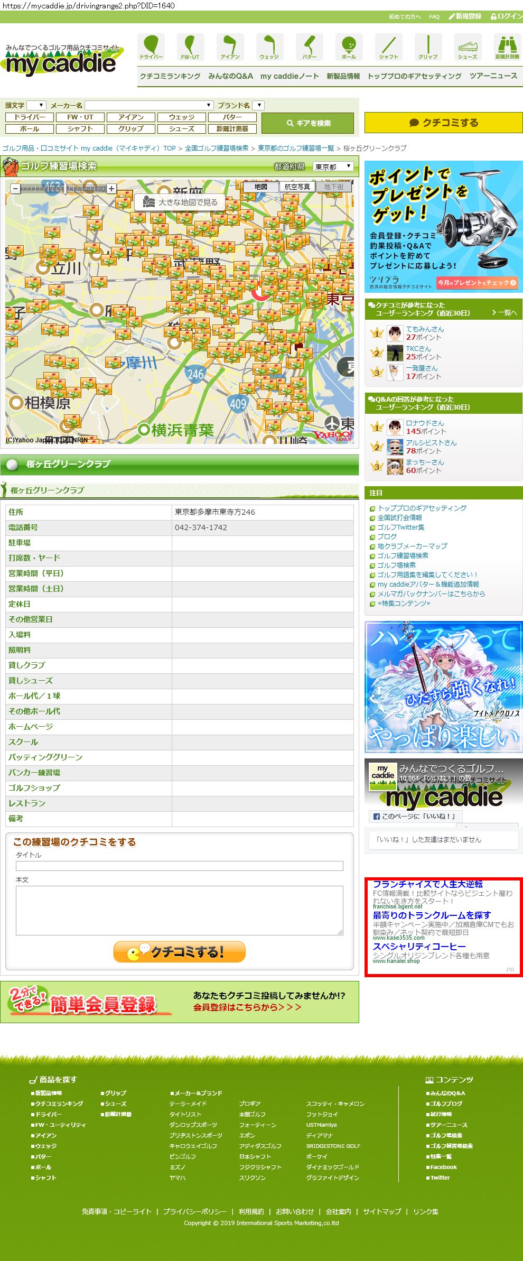Click the map zoom-in plus button
Viewport: 523px width, 1261px height.
pos(111,188)
